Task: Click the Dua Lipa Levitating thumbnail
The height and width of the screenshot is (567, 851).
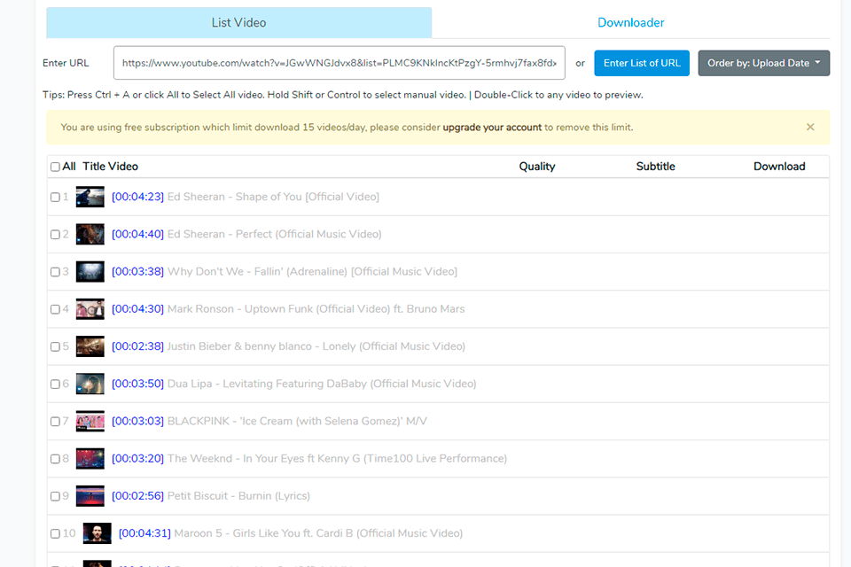Action: 90,384
